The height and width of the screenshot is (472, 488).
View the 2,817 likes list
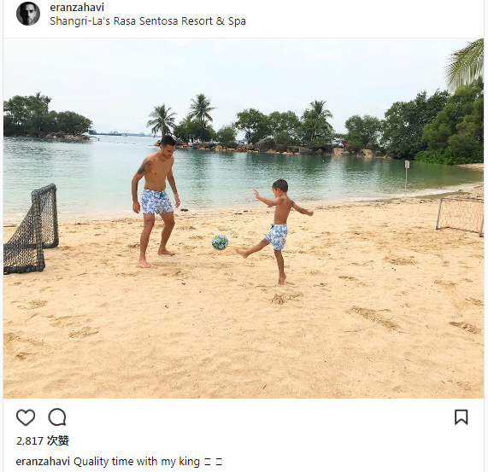(43, 440)
